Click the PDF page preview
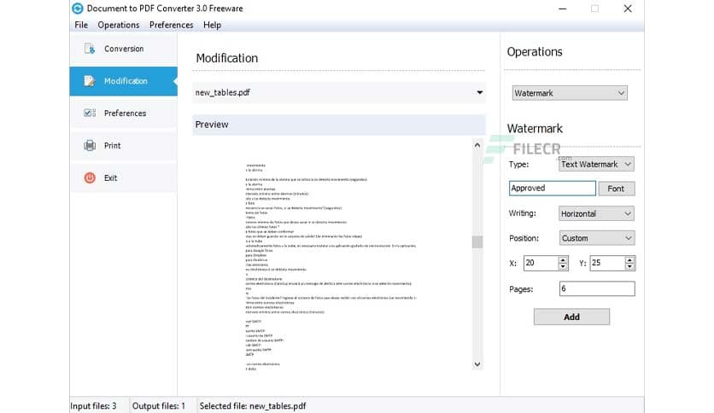 (331, 266)
